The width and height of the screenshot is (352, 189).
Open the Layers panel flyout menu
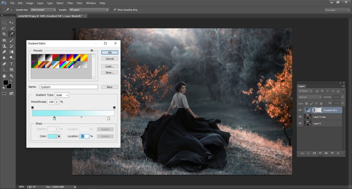tap(343, 86)
